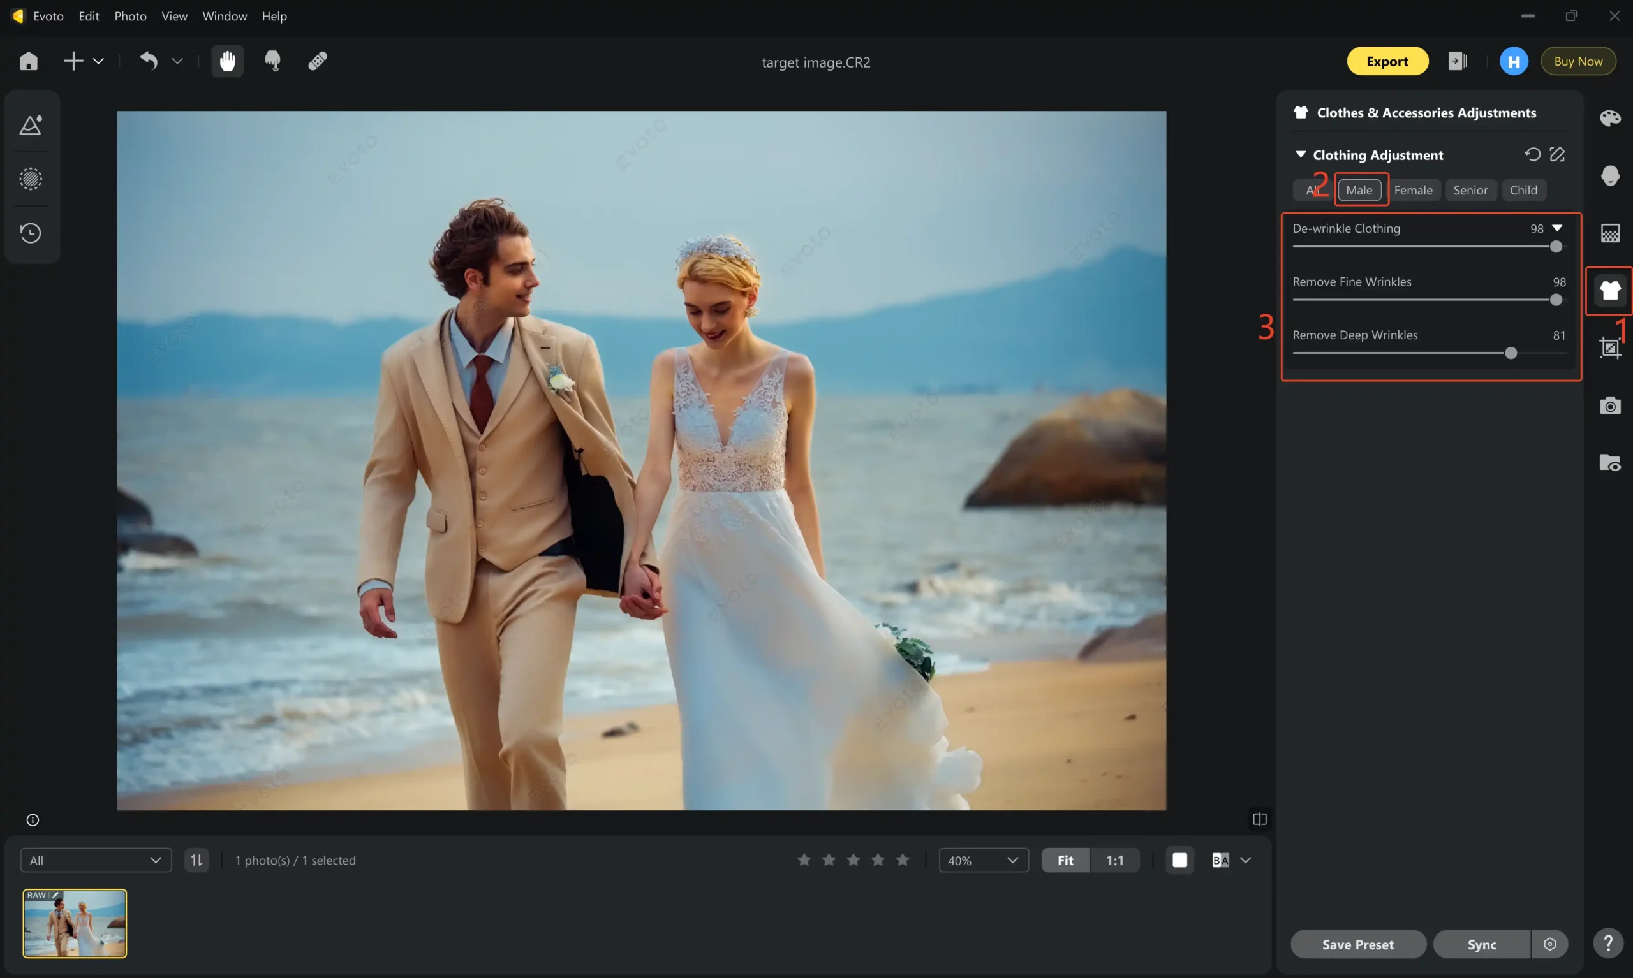This screenshot has width=1633, height=978.
Task: Collapse the Clothing Adjustment section
Action: point(1300,154)
